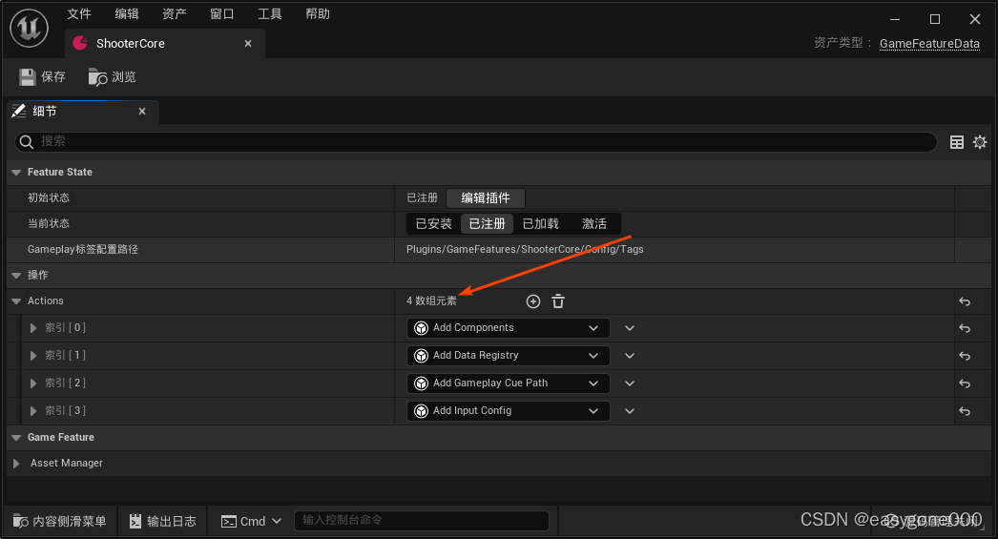Open property matrix grid view icon

click(x=957, y=142)
